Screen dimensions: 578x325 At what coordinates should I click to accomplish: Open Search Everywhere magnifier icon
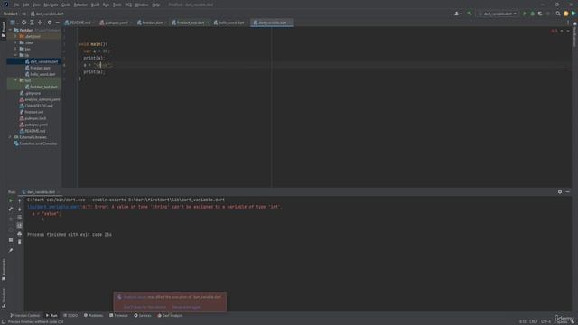pyautogui.click(x=558, y=14)
